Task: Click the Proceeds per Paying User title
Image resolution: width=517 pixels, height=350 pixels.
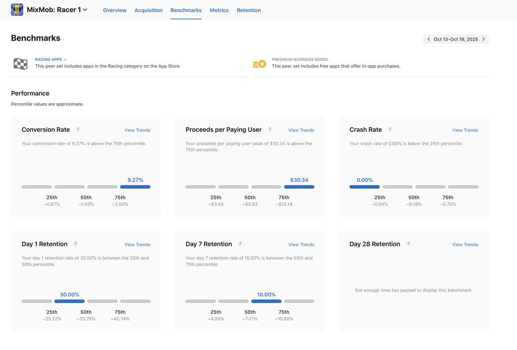Action: (224, 129)
